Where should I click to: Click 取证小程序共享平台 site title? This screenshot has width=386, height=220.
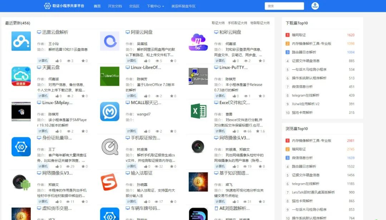point(68,6)
